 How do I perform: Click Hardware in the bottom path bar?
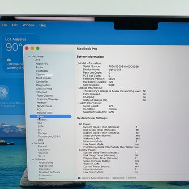point(118,178)
